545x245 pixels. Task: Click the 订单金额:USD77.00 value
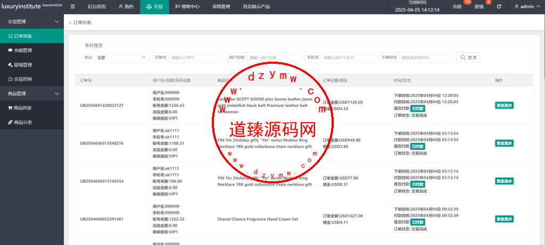pos(340,178)
